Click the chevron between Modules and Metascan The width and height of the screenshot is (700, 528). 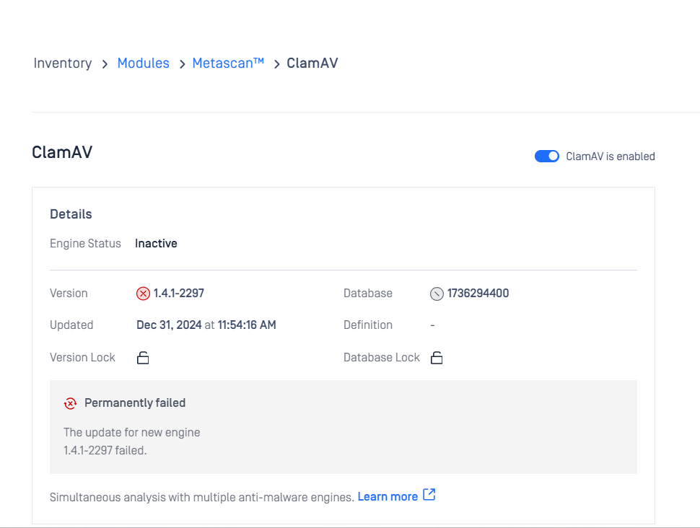[182, 64]
